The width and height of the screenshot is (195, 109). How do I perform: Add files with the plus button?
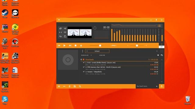coord(59,86)
